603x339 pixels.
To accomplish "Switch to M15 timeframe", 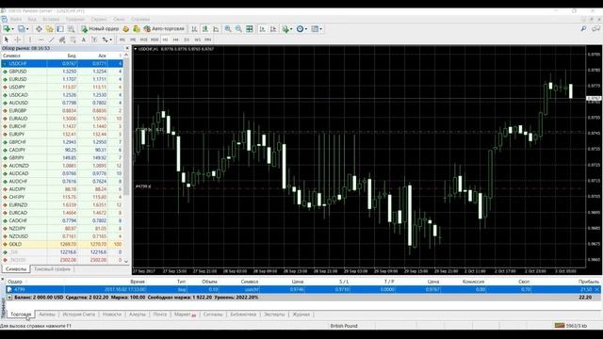I will [143, 40].
